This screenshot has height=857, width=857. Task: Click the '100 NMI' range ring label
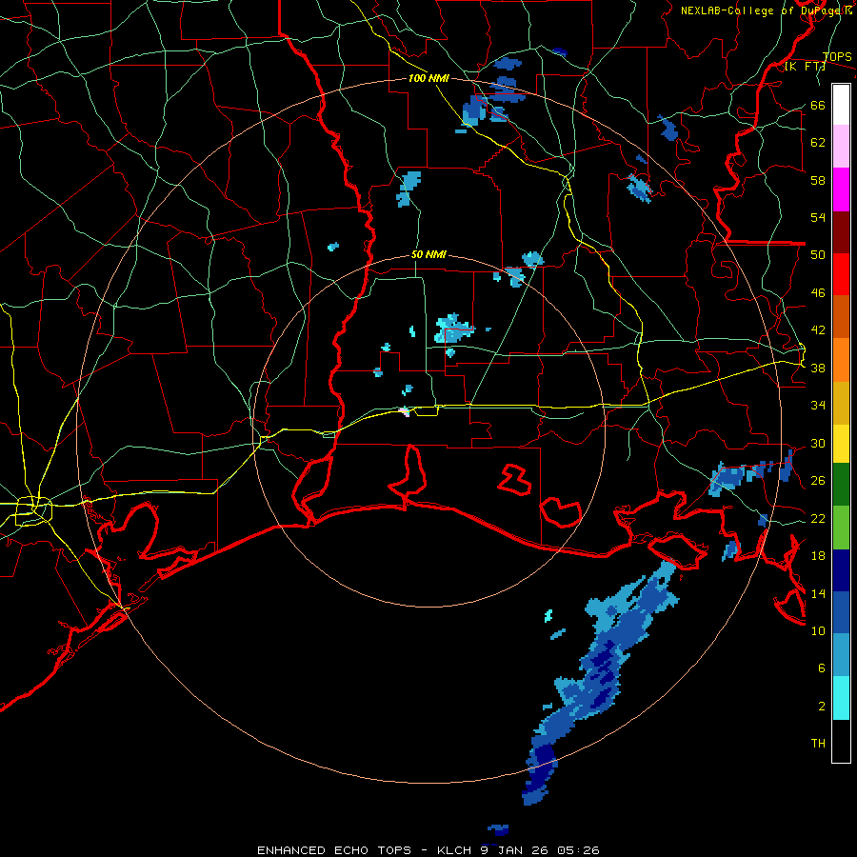point(428,78)
